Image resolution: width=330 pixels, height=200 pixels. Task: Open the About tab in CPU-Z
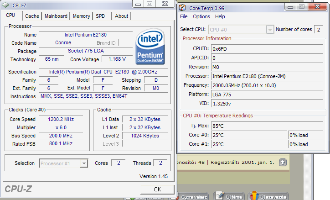pos(121,16)
